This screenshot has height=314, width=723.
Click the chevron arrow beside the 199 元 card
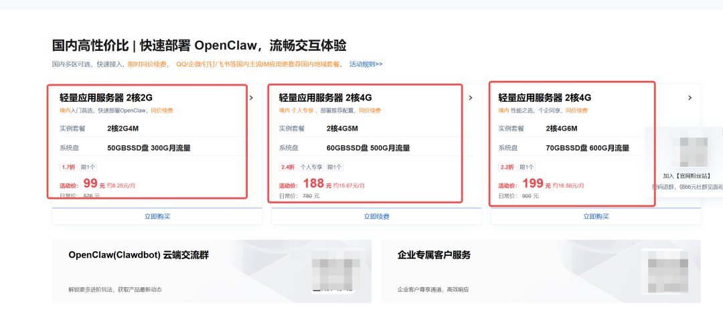tap(690, 98)
